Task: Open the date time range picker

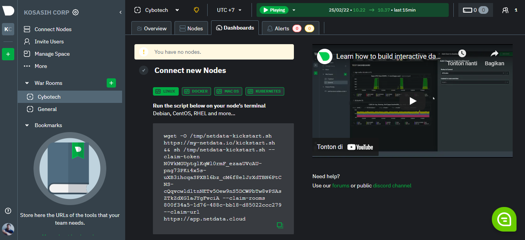Action: 372,10
